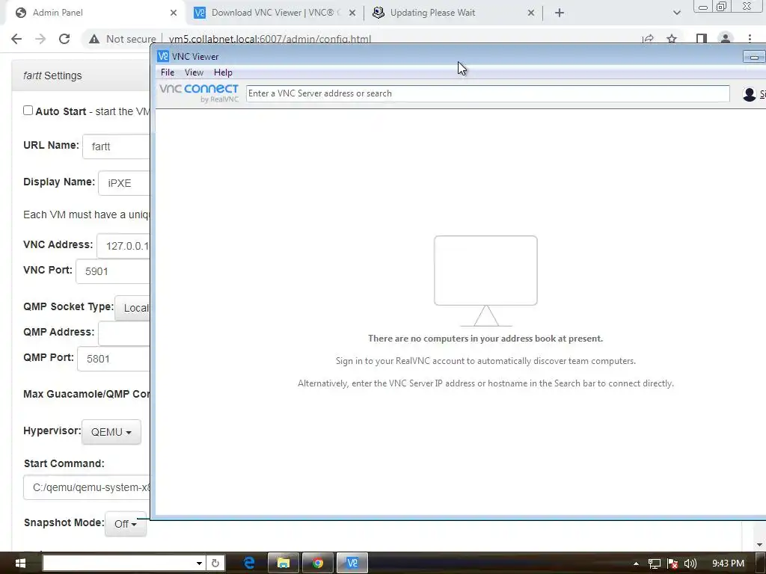
Task: Switch to the Admin Panel browser tab
Action: pyautogui.click(x=93, y=13)
